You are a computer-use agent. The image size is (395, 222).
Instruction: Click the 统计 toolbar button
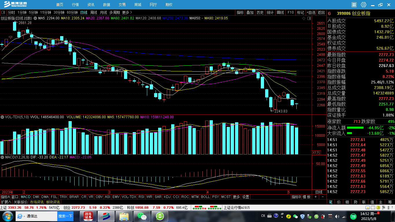tap(270, 12)
